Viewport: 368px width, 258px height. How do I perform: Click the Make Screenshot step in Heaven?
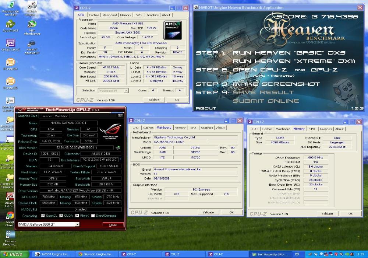pyautogui.click(x=276, y=84)
